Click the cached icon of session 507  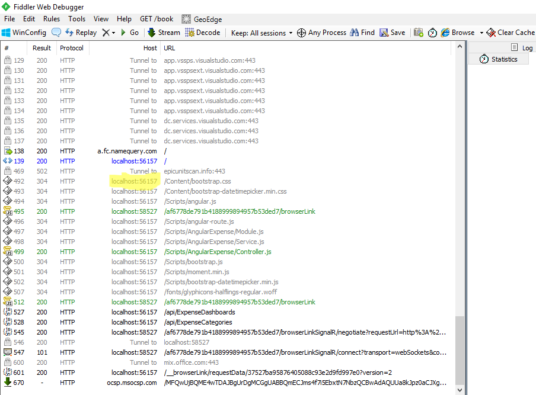(8, 292)
